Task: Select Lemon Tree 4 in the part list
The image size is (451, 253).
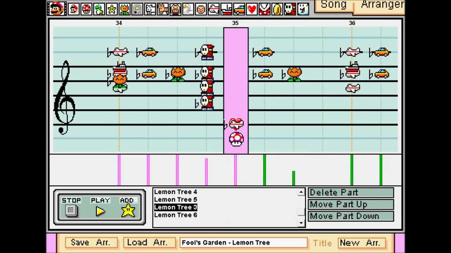Action: click(x=175, y=192)
